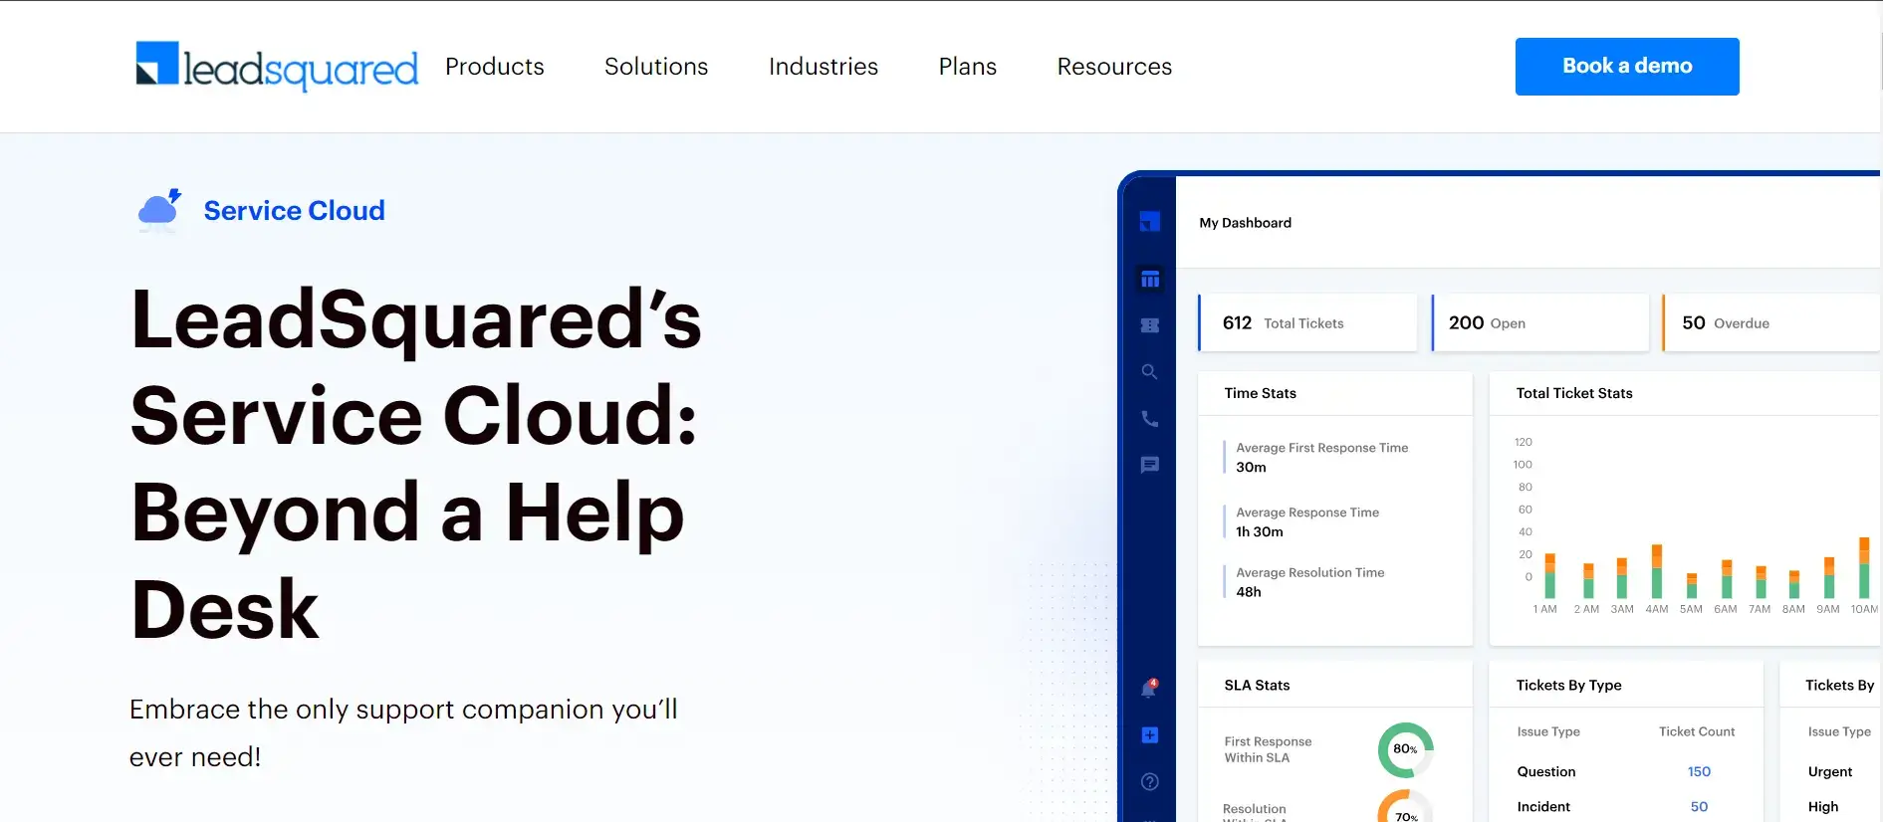This screenshot has width=1883, height=822.
Task: Click the LeadSquared logo
Action: point(277,66)
